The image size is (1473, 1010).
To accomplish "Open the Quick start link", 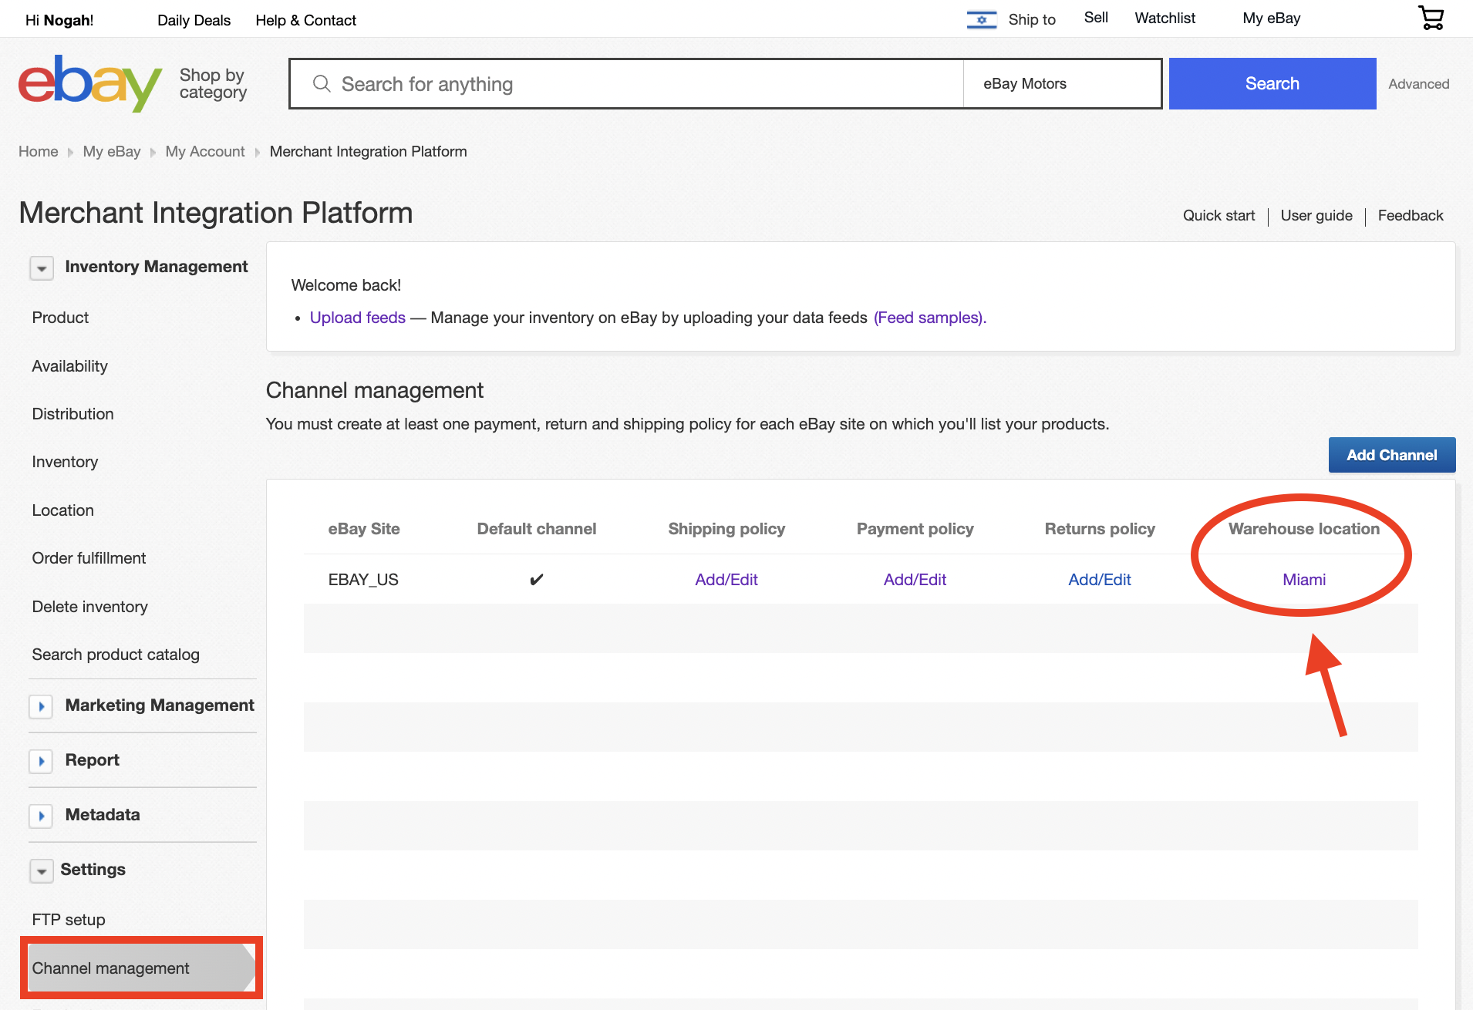I will coord(1219,215).
